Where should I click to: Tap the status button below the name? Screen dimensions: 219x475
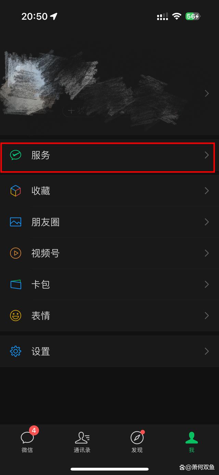79,111
